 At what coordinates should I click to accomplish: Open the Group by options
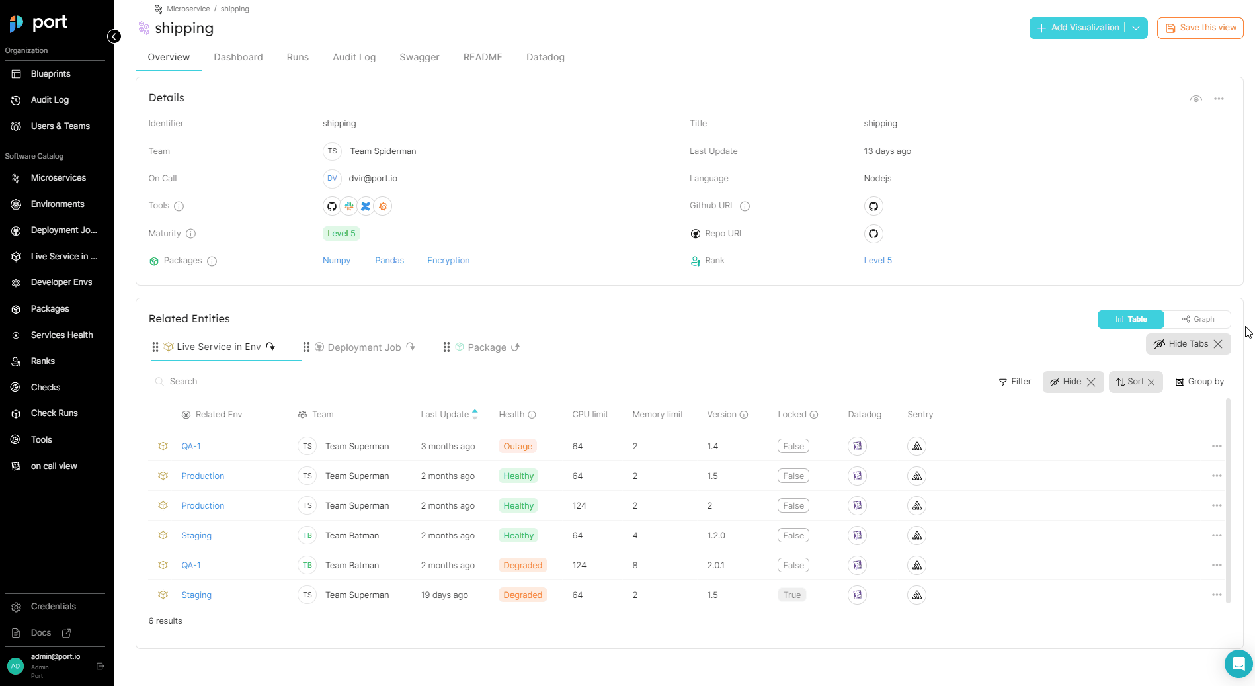(x=1199, y=382)
